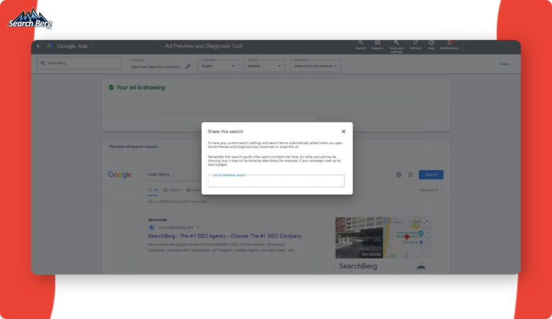Viewport: 552px width, 319px height.
Task: Click the Search Berg logo top left
Action: (x=30, y=18)
